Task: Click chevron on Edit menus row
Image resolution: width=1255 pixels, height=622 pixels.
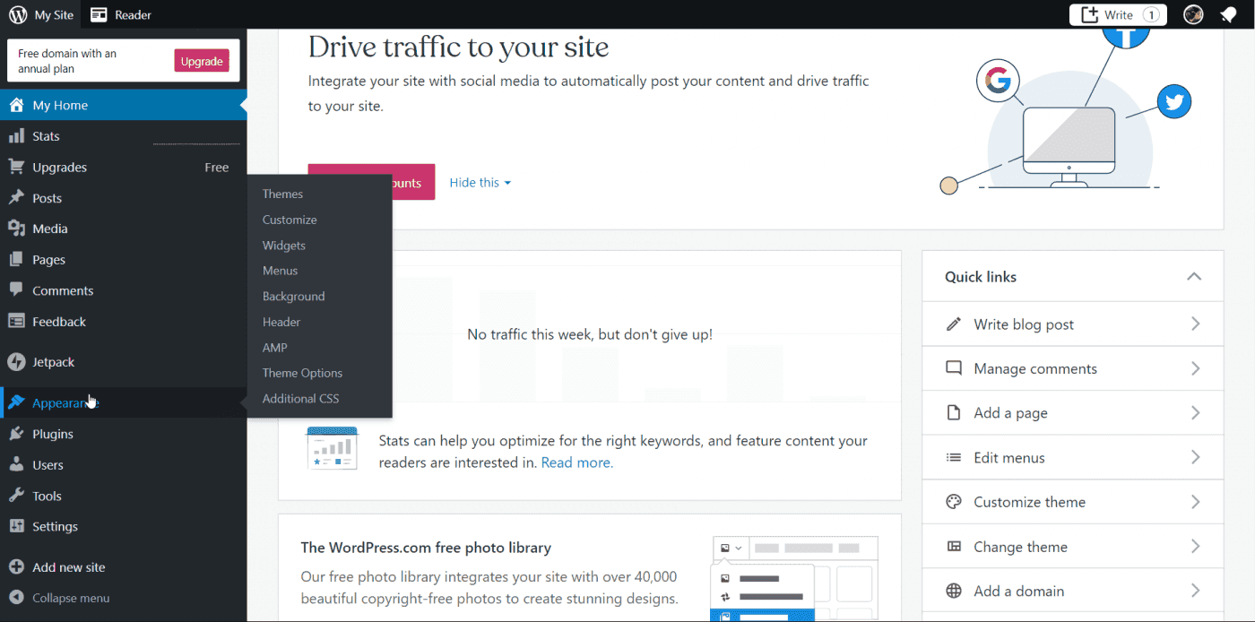Action: pyautogui.click(x=1195, y=457)
